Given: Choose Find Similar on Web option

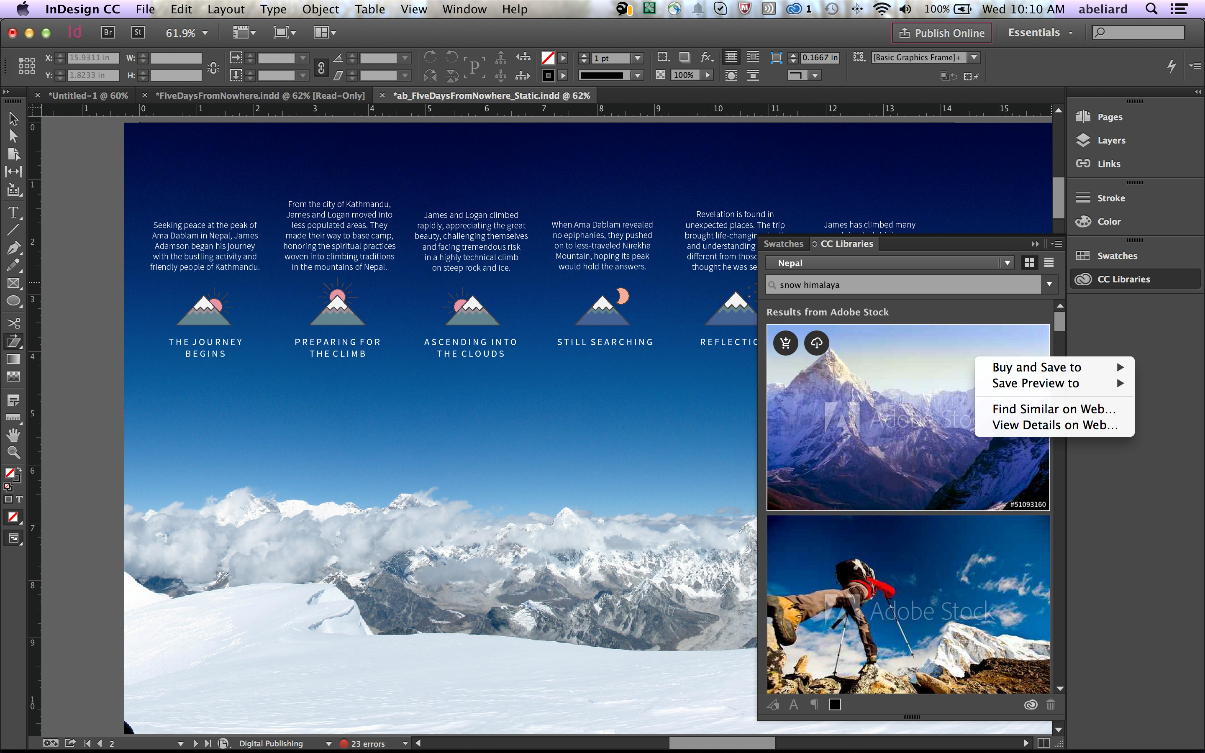Looking at the screenshot, I should pyautogui.click(x=1053, y=409).
